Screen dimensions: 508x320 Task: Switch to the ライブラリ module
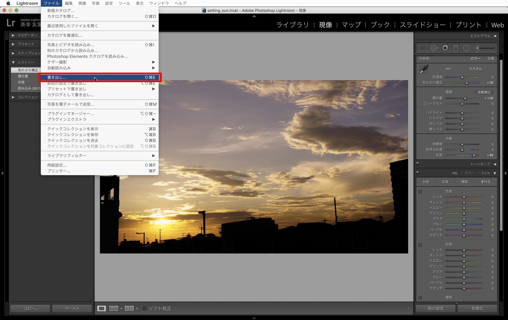(x=292, y=25)
